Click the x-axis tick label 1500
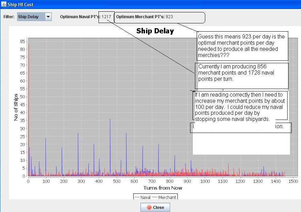Screen dimensions: 301x212 (x=293, y=181)
